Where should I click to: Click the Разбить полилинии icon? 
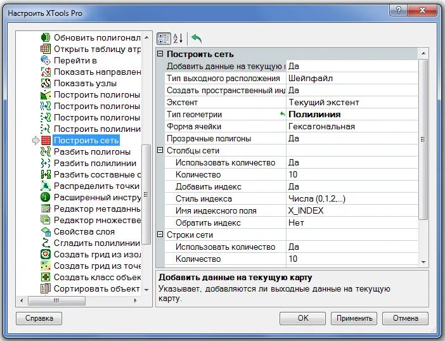coord(46,163)
